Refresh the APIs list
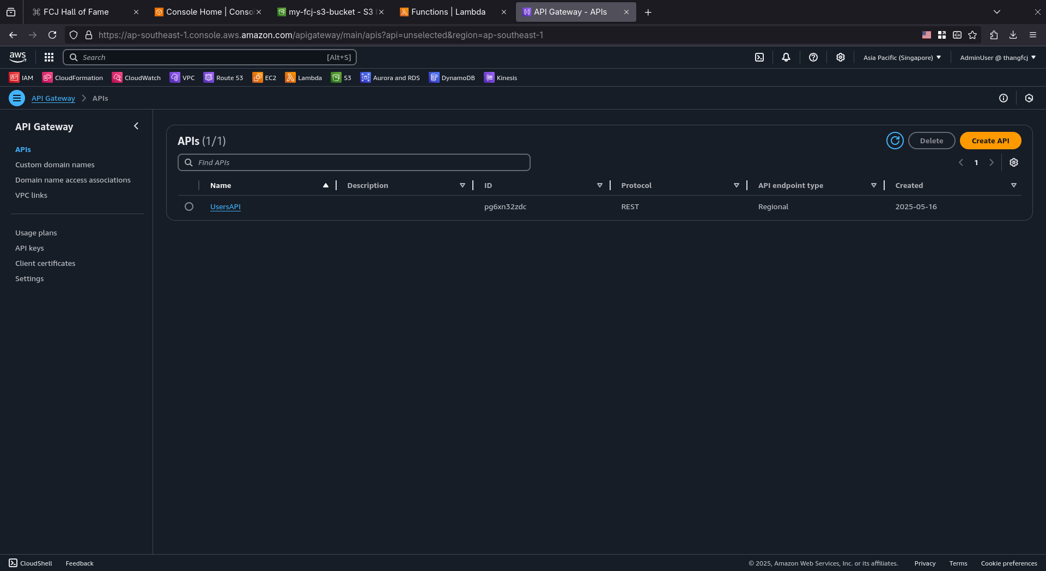Screen dimensions: 1046x571 (895, 141)
